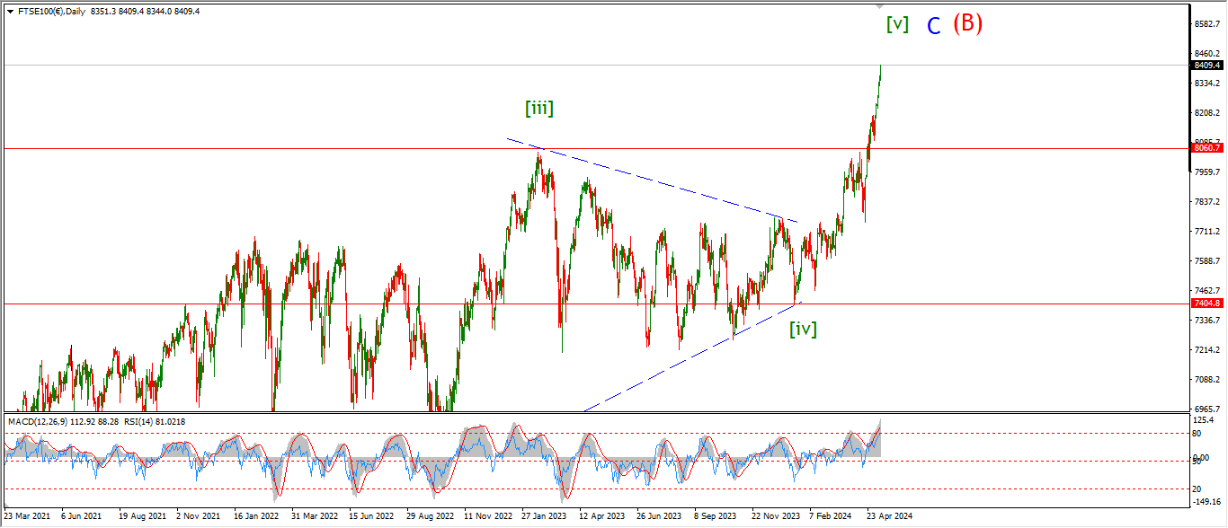Select the green [iv] wave label
The height and width of the screenshot is (528, 1228).
point(803,329)
